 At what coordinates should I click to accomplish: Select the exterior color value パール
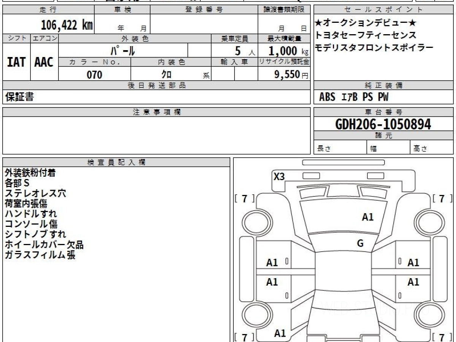coord(123,50)
